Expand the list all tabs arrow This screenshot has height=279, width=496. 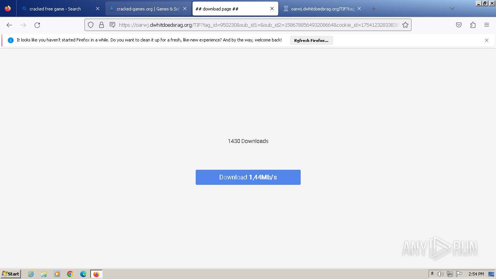click(452, 9)
